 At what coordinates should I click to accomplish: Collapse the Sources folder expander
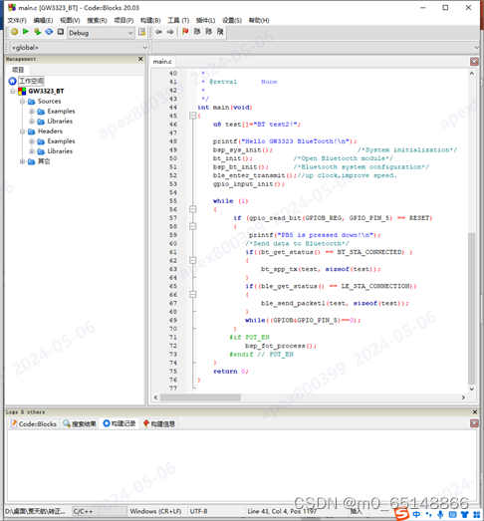(x=22, y=101)
